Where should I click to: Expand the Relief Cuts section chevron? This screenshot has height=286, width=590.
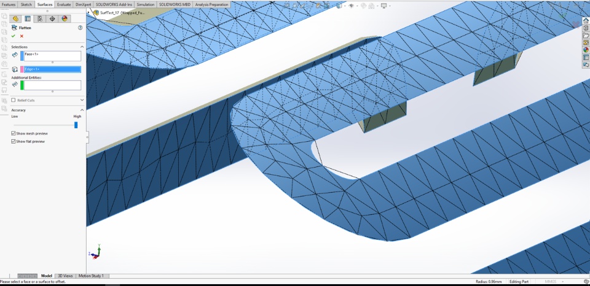pos(82,100)
